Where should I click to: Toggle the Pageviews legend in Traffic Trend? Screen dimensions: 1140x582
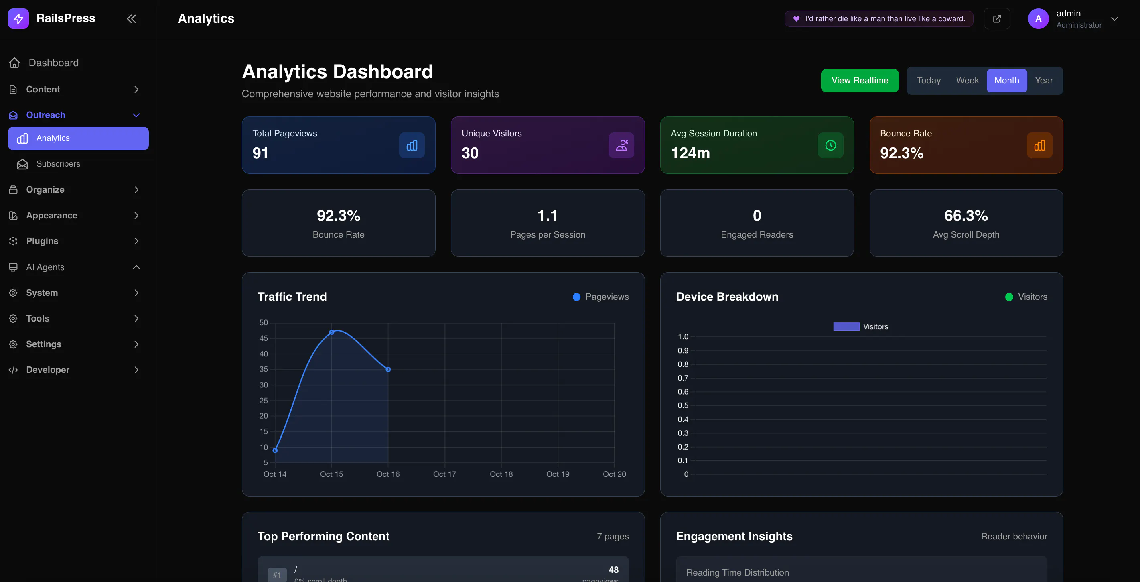click(x=600, y=297)
